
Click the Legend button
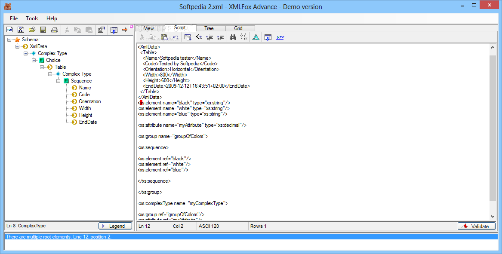115,226
